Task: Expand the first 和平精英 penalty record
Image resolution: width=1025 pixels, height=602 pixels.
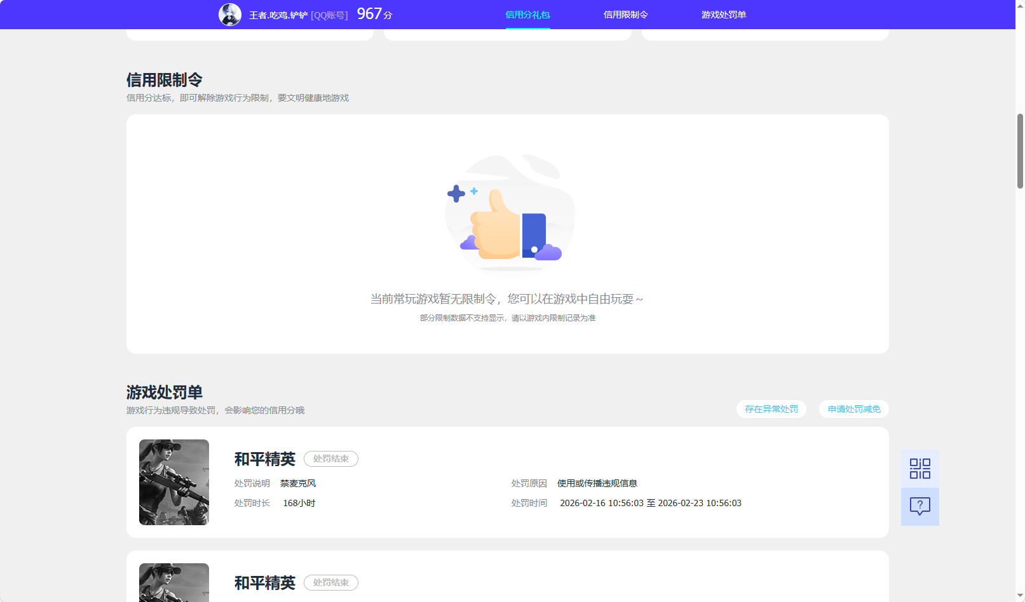Action: pyautogui.click(x=264, y=459)
